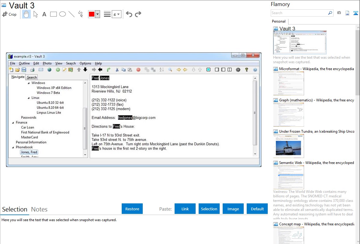This screenshot has height=244, width=360.
Task: Open the Microformat Wikipedia snapshot thumbnail
Action: coord(288,83)
